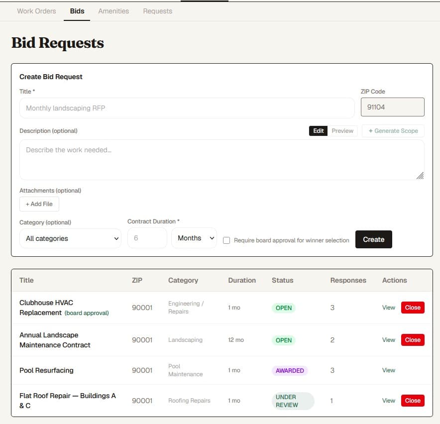
Task: Click the Landscaping category cell
Action: [185, 340]
